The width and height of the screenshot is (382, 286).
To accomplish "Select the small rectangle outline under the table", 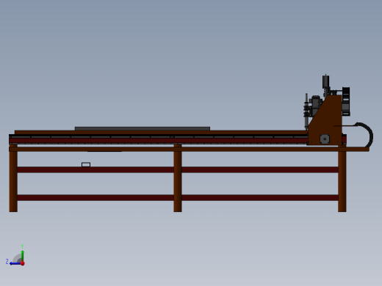I will [x=86, y=165].
